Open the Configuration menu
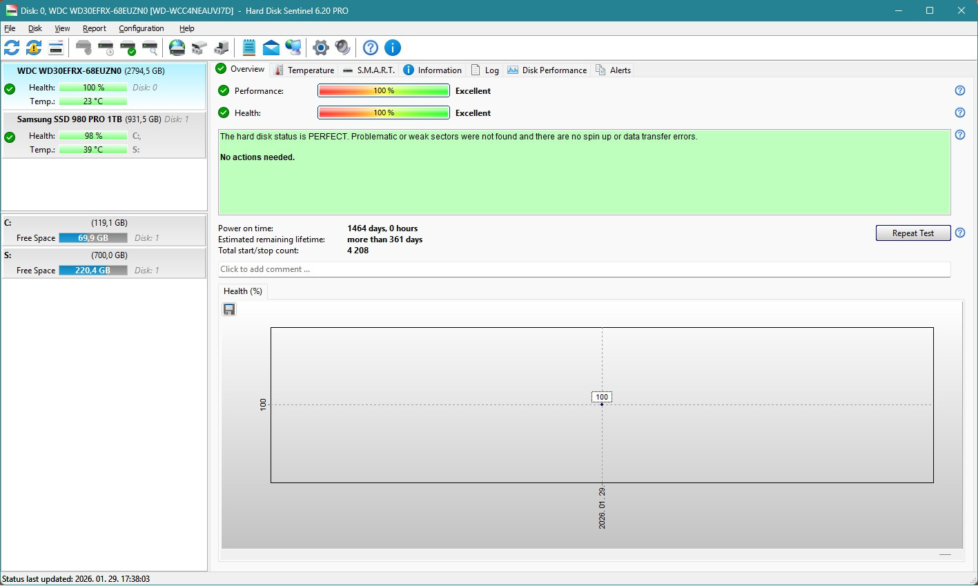 pyautogui.click(x=141, y=28)
